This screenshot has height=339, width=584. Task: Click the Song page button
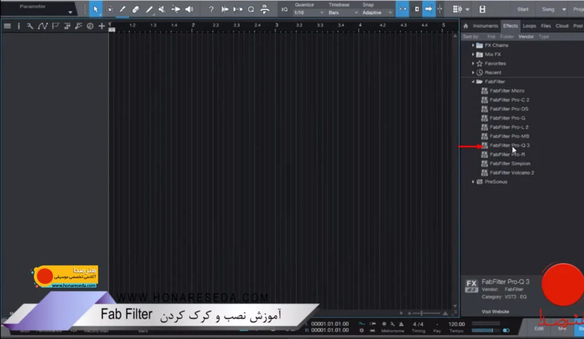548,9
